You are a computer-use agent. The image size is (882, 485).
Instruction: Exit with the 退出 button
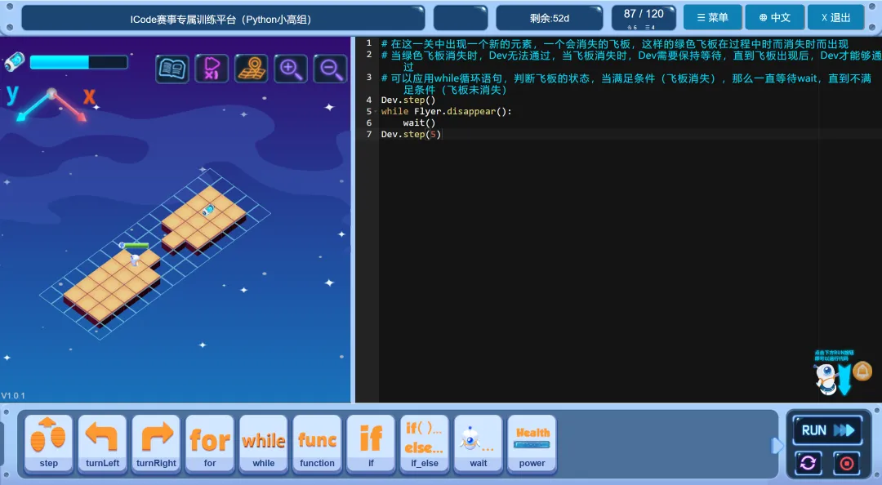point(836,17)
